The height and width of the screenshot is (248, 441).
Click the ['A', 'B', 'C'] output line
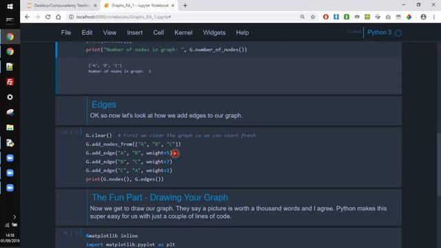click(x=105, y=65)
